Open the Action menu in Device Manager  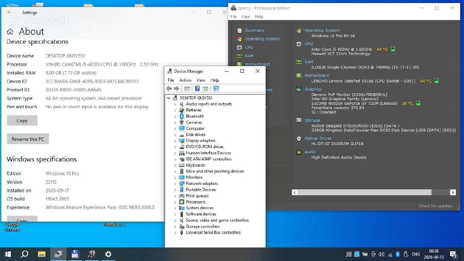(x=185, y=80)
